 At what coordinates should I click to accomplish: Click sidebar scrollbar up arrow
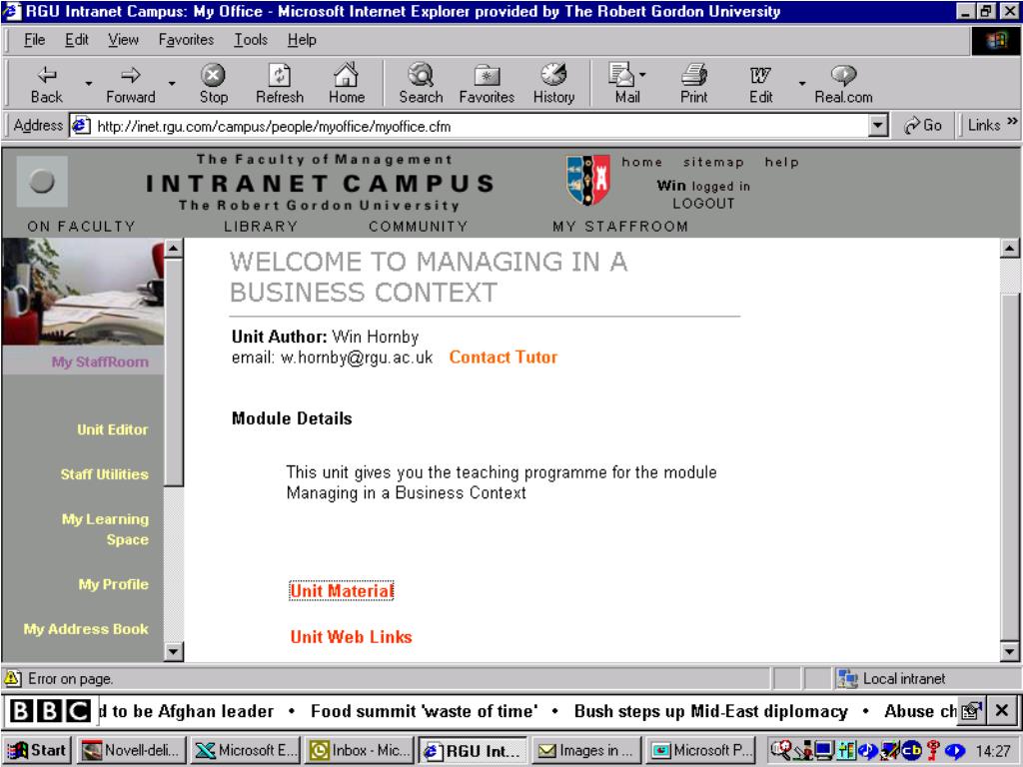tap(174, 249)
